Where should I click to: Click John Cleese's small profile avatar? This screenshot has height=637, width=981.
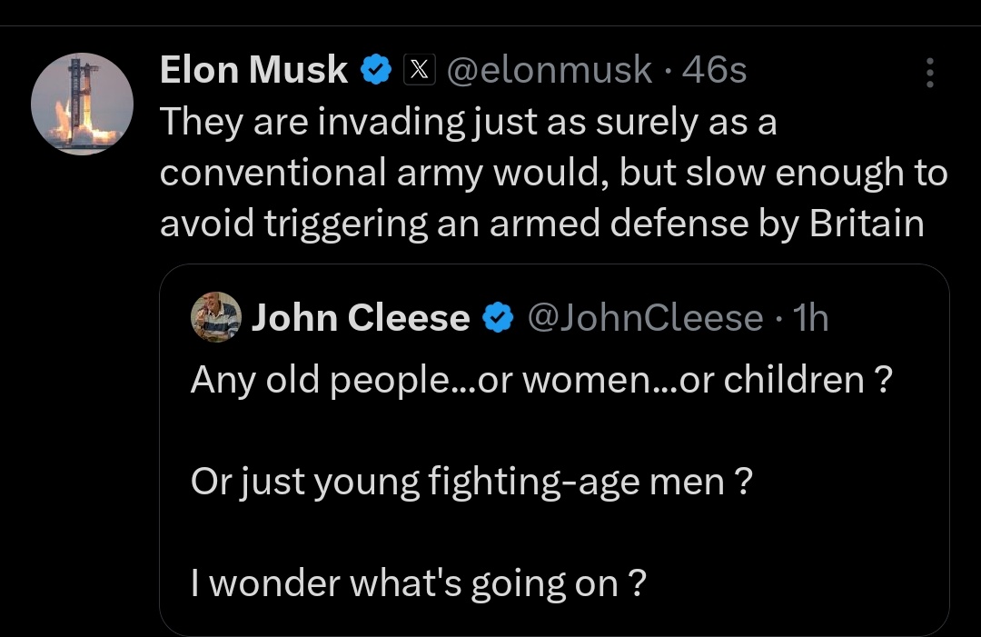click(x=216, y=316)
